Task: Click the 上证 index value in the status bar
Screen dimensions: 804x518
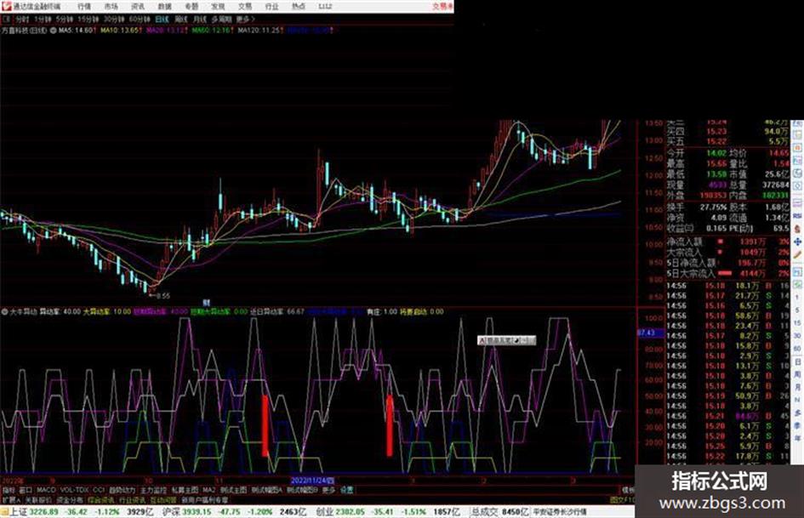Action: [43, 512]
